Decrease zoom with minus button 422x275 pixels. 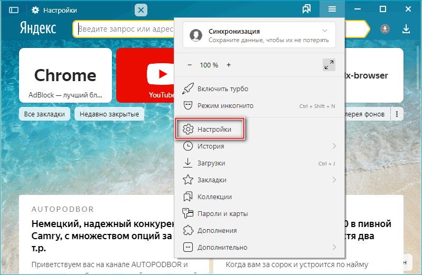(190, 65)
